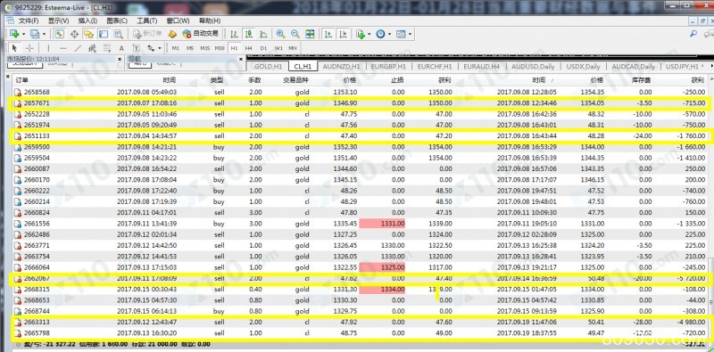Expand the Templates dropdown arrow
This screenshot has height=352, width=714.
(411, 34)
